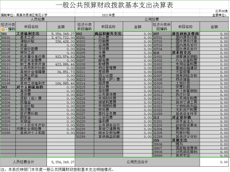
Task: Click the yellow error warning icon
Action: (3, 29)
